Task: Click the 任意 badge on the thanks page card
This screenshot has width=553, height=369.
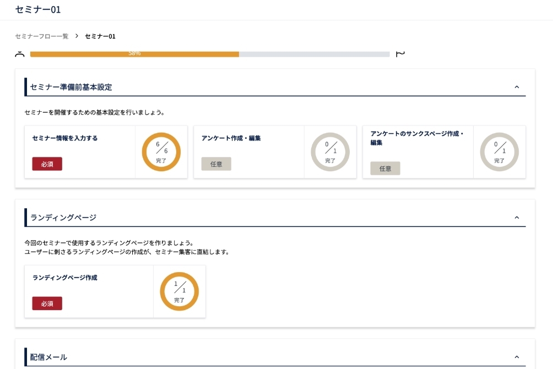Action: 385,169
